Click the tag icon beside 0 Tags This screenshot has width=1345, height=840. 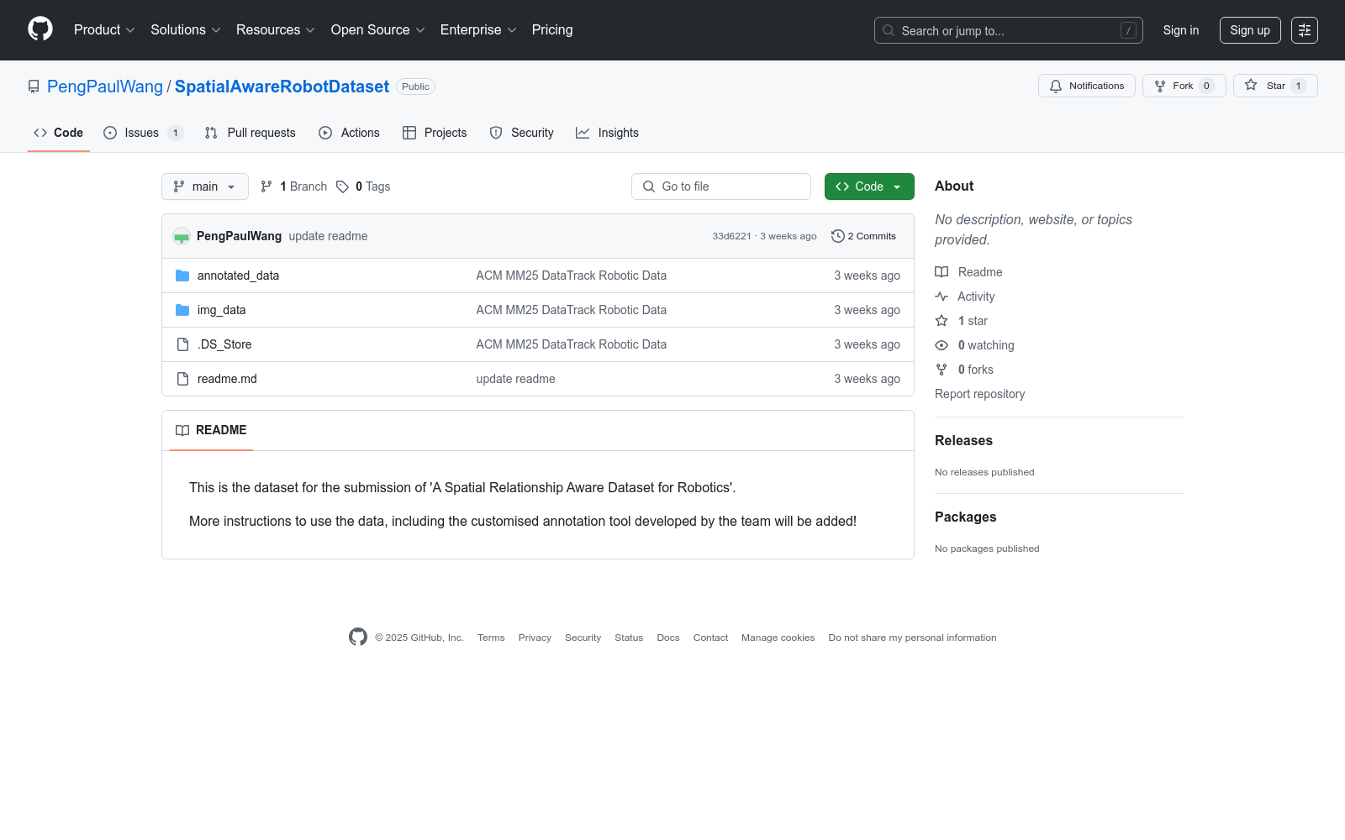(x=342, y=186)
